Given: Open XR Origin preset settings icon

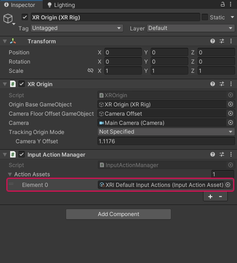Looking at the screenshot, I should click(x=222, y=84).
